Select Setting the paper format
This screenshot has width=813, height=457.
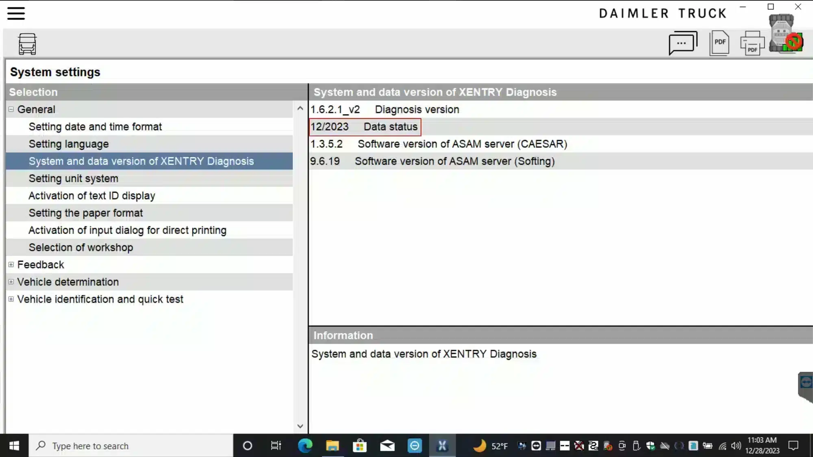click(149, 213)
